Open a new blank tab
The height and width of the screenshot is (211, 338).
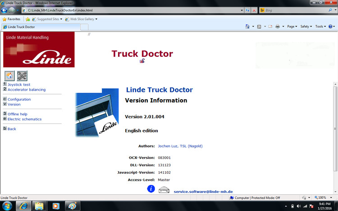click(84, 27)
